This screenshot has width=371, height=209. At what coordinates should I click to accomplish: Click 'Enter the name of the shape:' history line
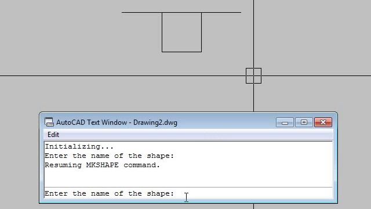click(x=110, y=156)
